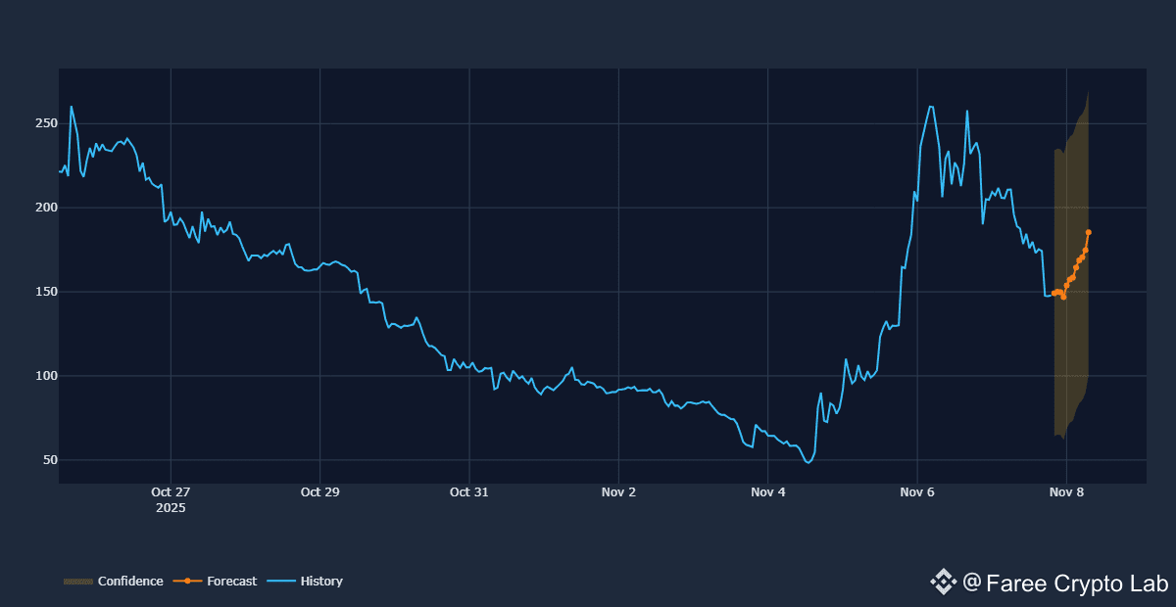Click the last orange forecast point
The image size is (1176, 607).
[x=1089, y=232]
